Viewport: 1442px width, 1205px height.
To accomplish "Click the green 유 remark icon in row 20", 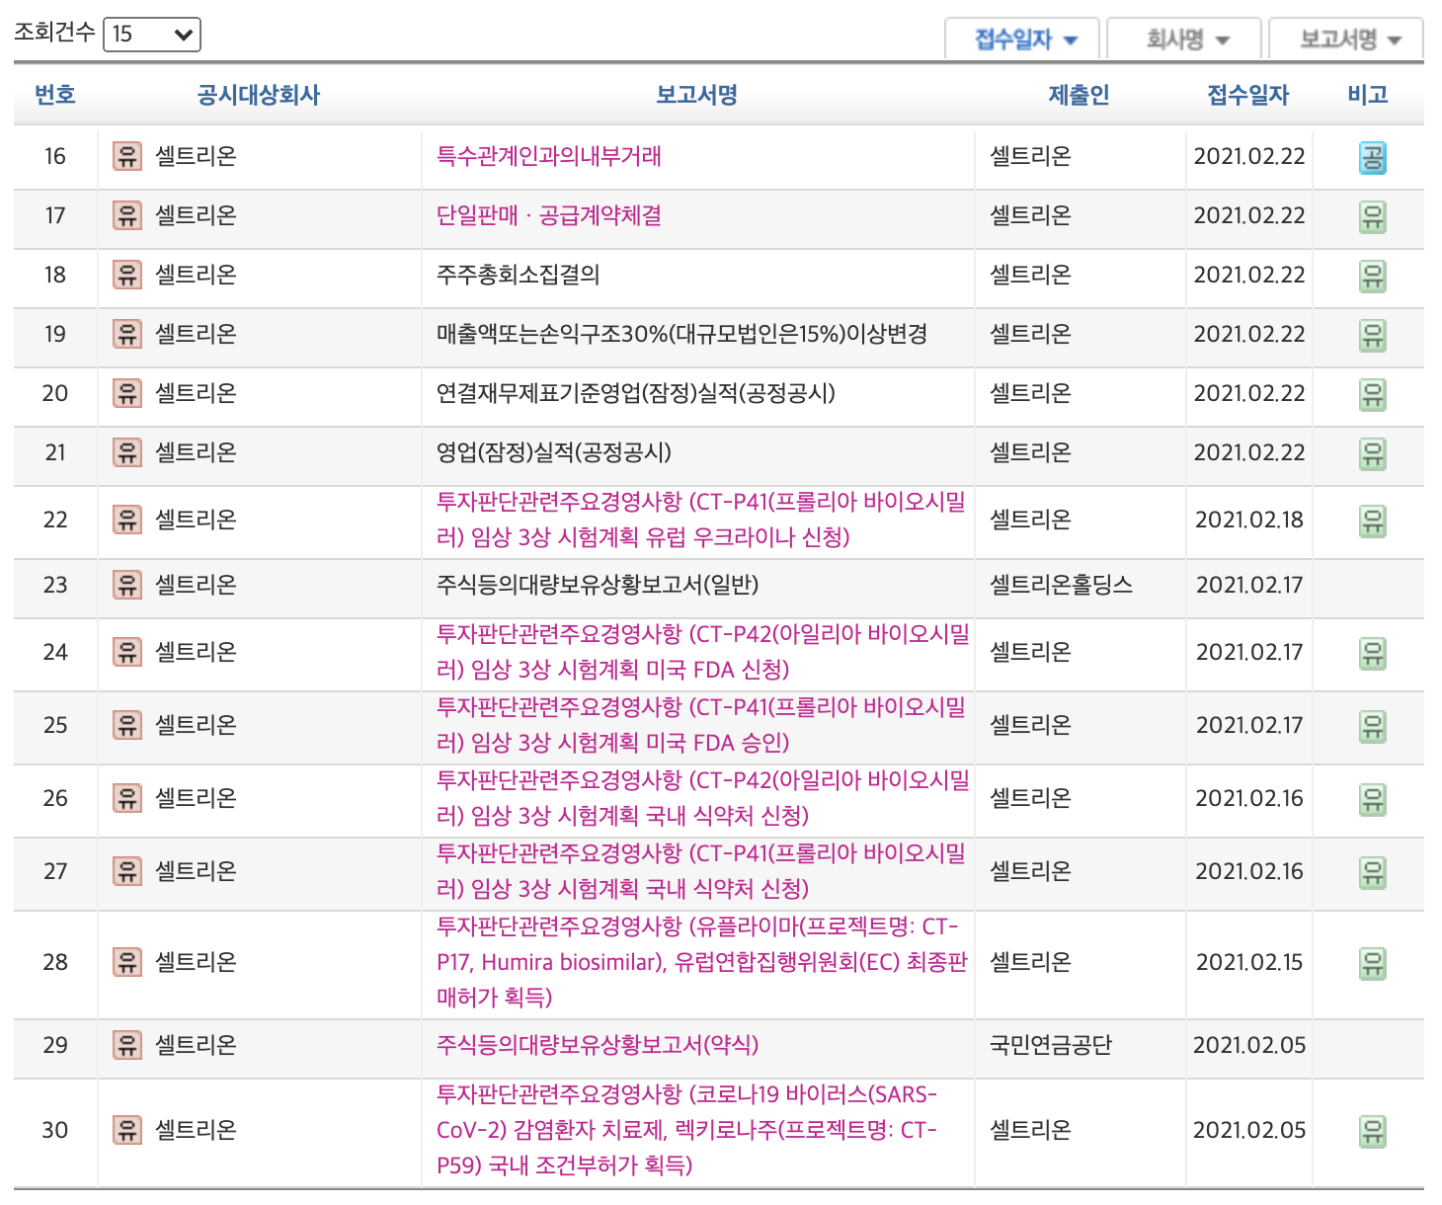I will [1373, 395].
